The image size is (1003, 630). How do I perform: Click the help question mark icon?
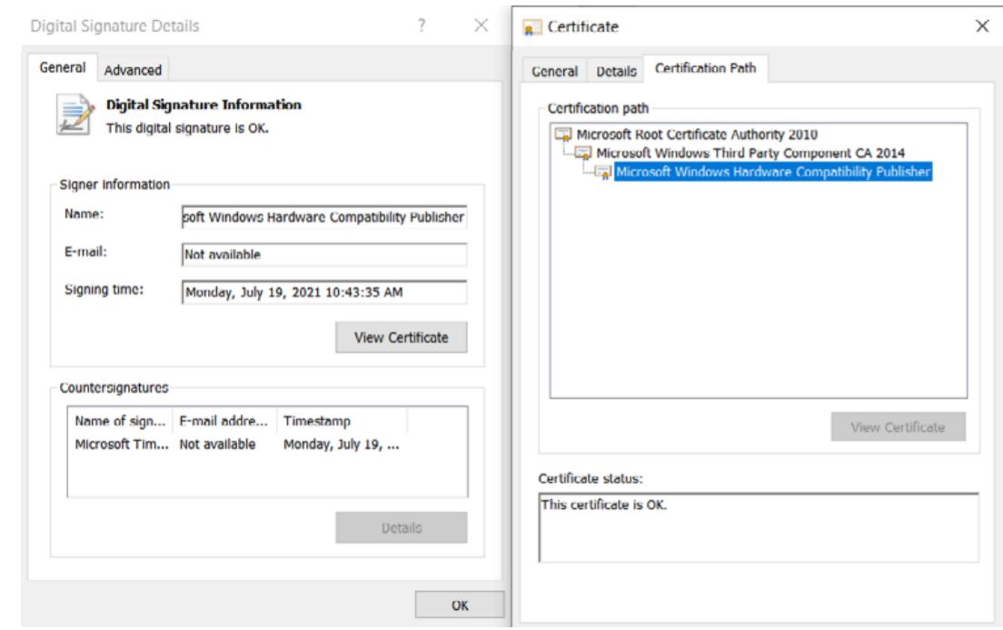[422, 26]
